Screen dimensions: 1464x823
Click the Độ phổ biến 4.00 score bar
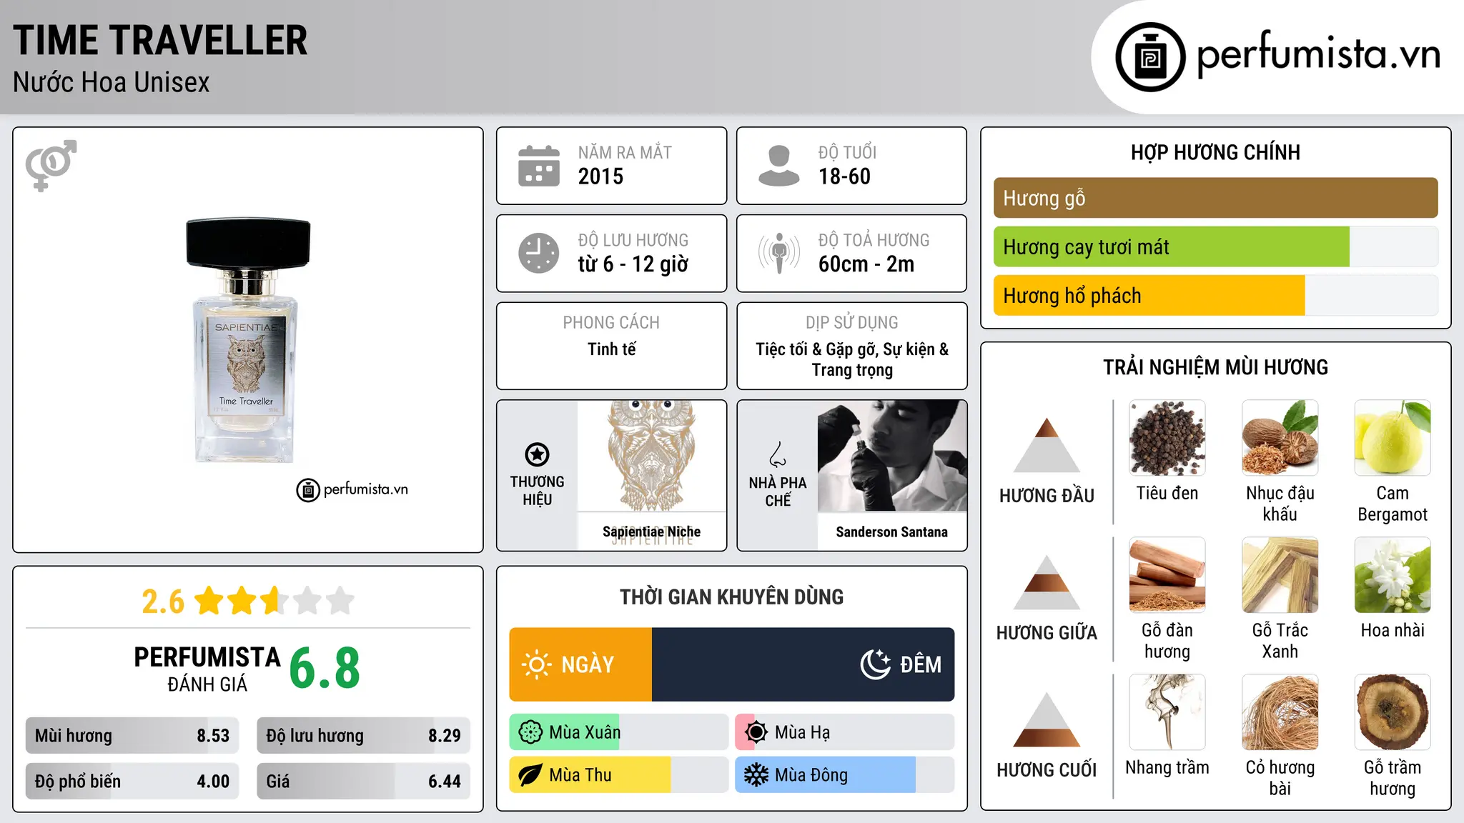(x=132, y=782)
